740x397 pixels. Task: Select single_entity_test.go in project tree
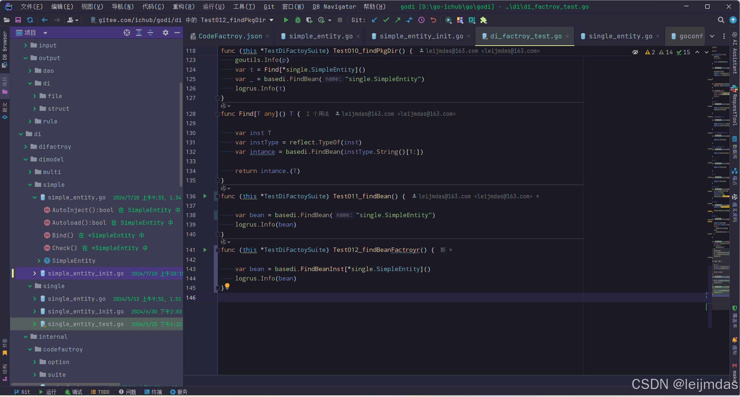[86, 324]
